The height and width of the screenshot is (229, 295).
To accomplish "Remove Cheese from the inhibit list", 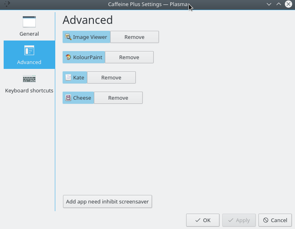I will click(x=118, y=98).
